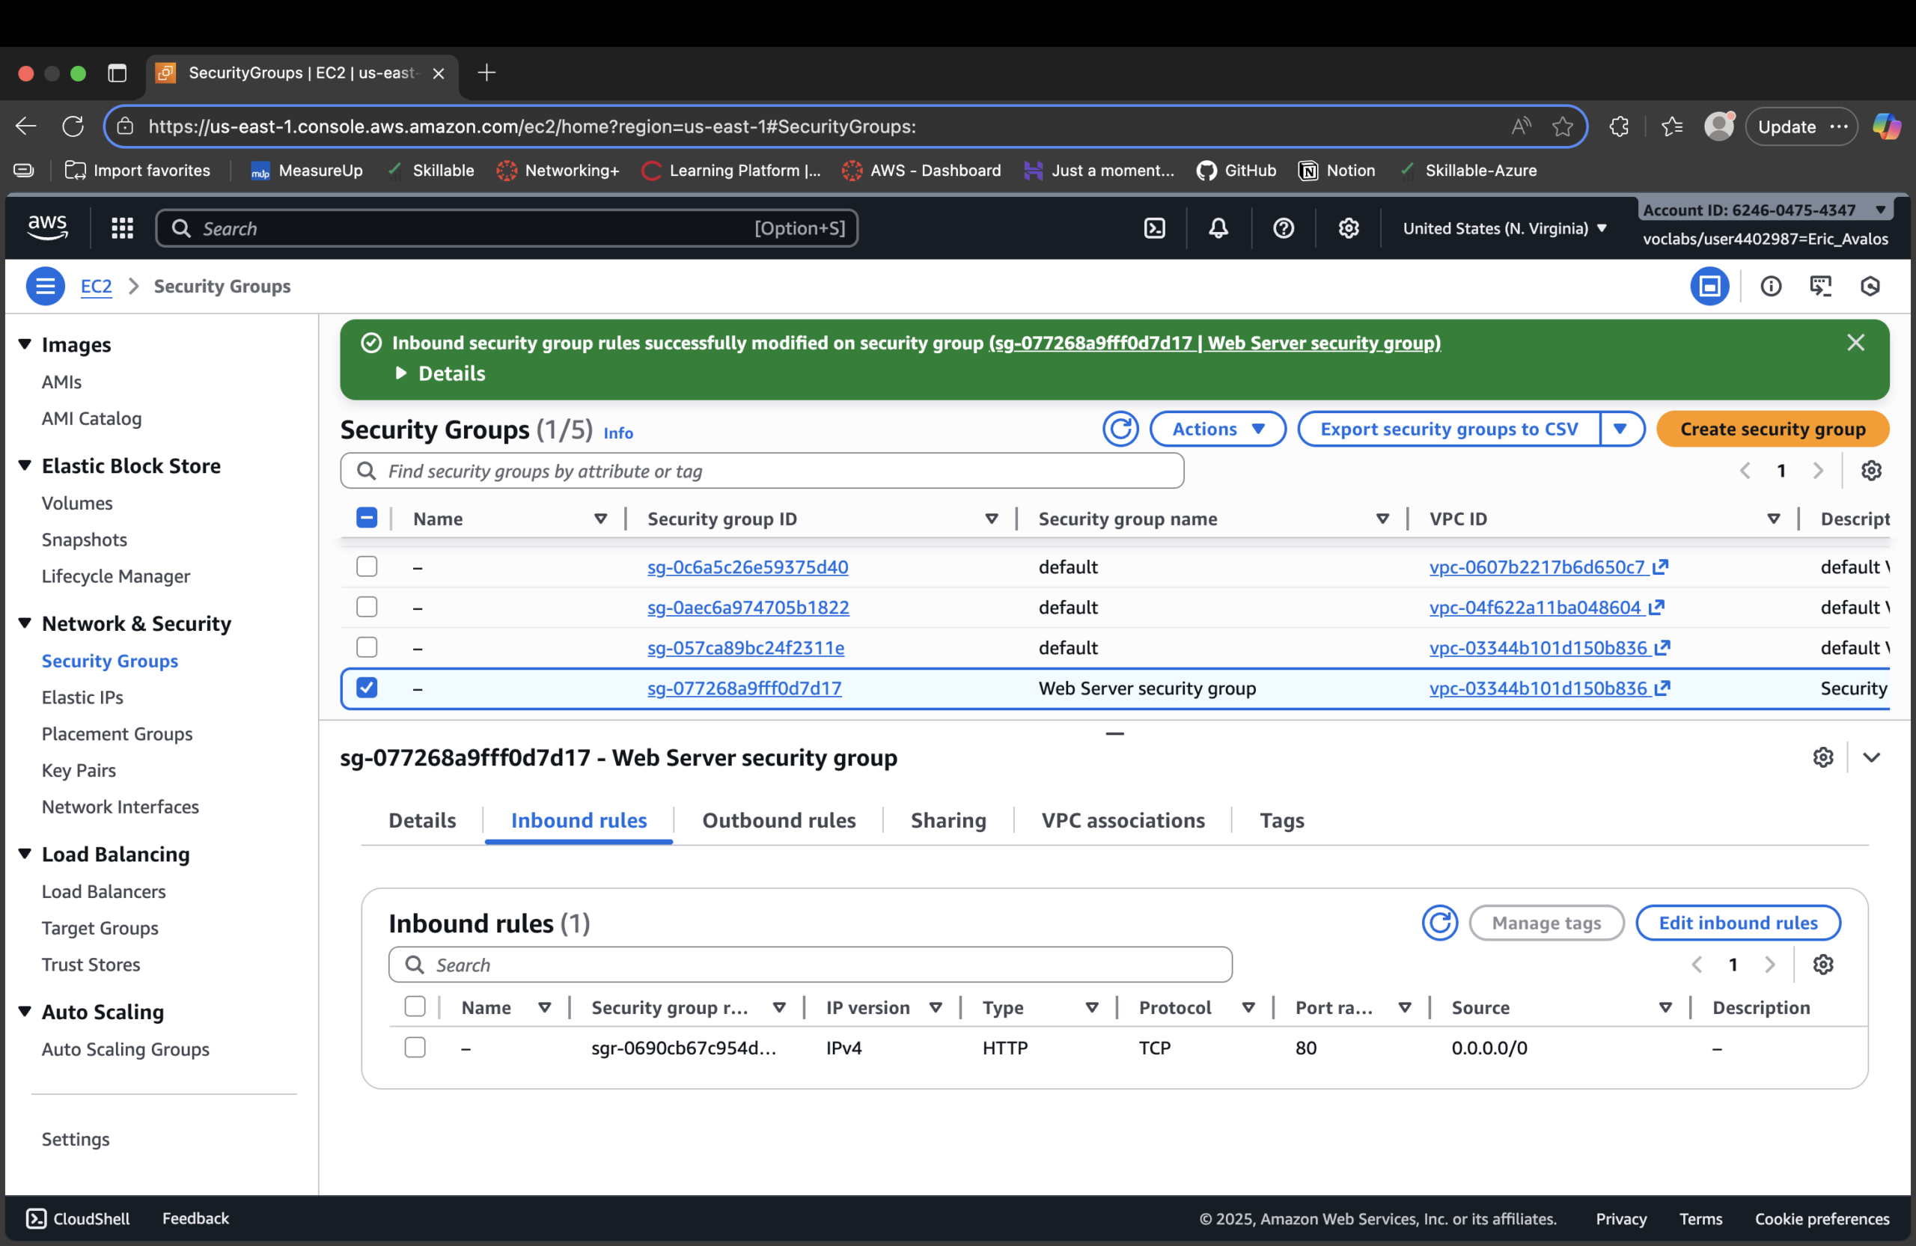Dismiss the green success notification banner
Screen dimensions: 1916x1246
[x=1856, y=342]
